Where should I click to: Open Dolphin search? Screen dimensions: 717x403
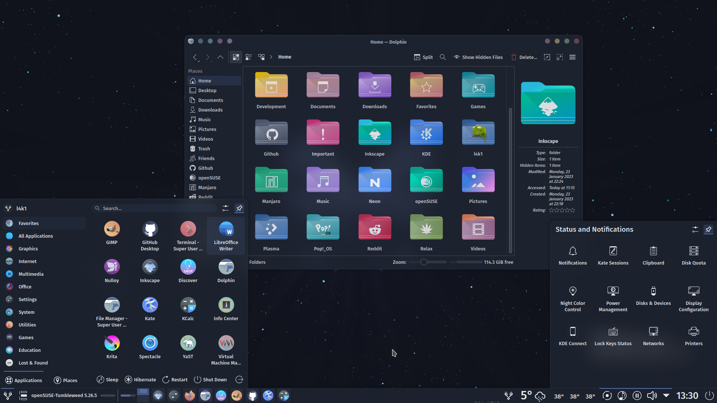point(443,57)
